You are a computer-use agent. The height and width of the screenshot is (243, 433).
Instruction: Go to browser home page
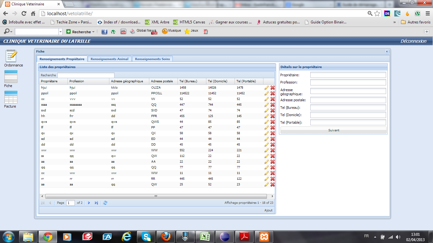tap(33, 14)
